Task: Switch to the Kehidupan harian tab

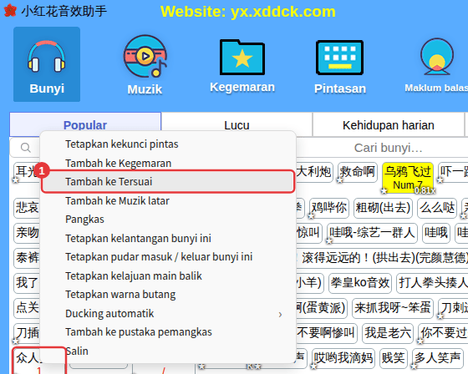Action: coord(389,125)
